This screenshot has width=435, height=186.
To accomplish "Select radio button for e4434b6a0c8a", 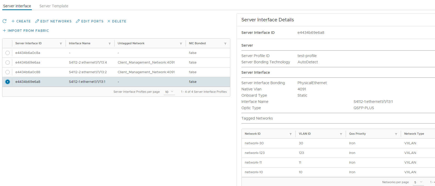I will 8,53.
